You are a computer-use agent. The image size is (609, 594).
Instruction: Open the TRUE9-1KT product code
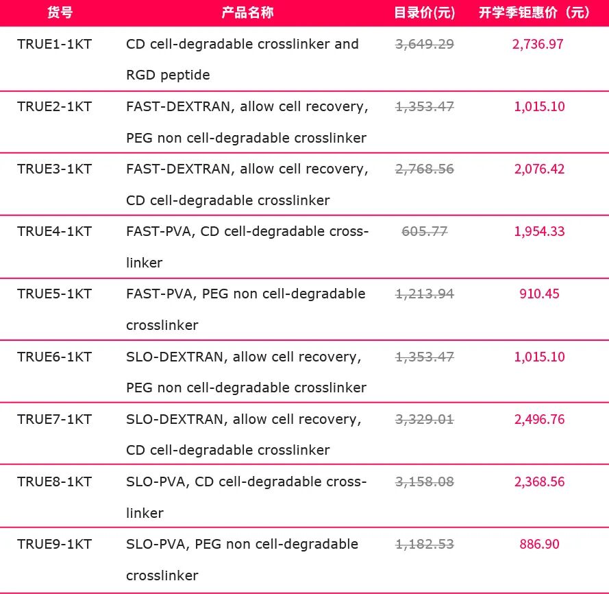coord(55,544)
